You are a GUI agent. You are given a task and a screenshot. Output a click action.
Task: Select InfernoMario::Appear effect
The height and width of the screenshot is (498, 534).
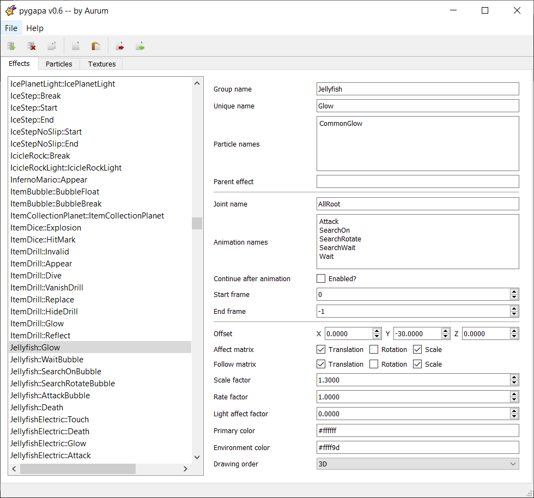pos(100,180)
